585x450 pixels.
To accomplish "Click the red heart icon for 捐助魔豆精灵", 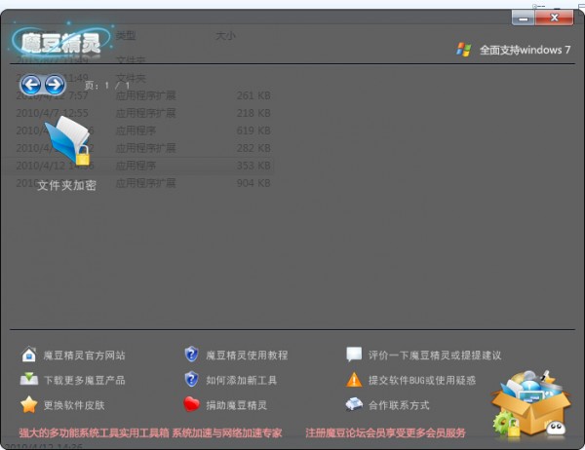I will click(x=191, y=405).
